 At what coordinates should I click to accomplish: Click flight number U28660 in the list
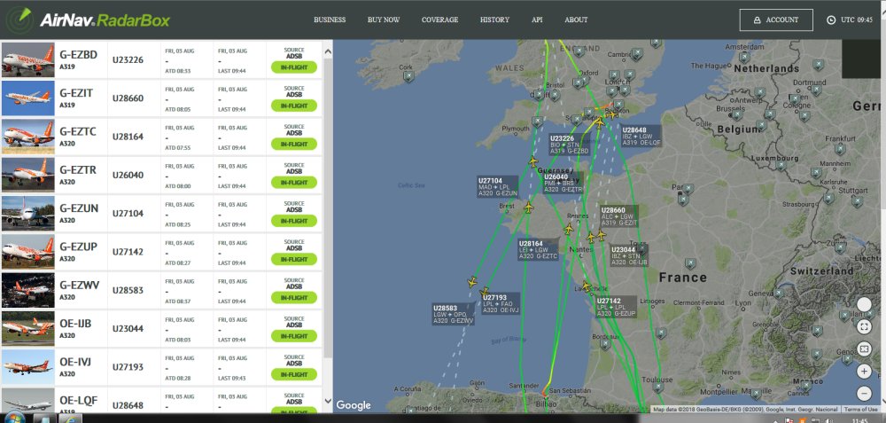128,98
